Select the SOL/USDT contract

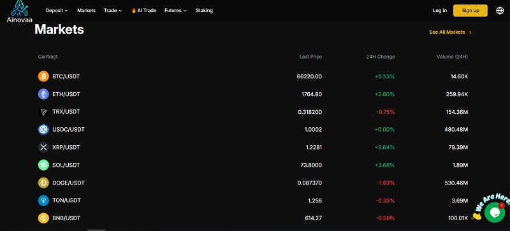coord(66,165)
